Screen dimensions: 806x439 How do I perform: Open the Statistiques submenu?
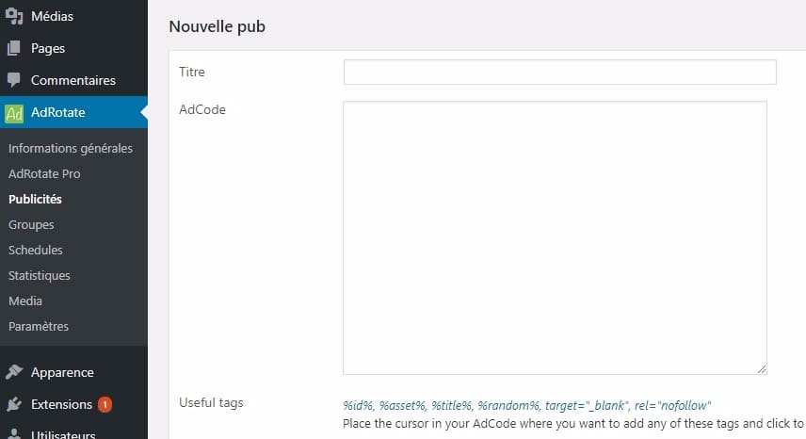click(x=39, y=275)
